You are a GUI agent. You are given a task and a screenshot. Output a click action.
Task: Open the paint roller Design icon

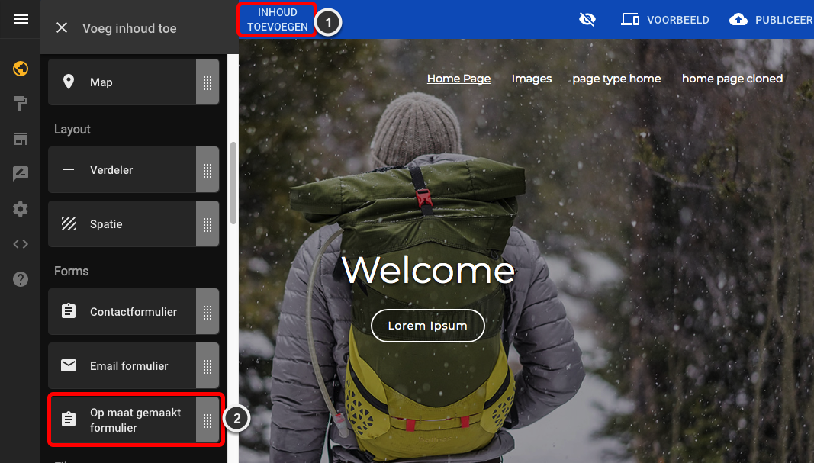(21, 104)
